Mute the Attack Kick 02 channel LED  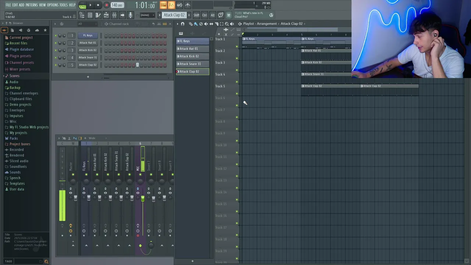coord(56,50)
